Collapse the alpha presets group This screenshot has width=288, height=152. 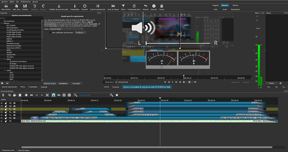[x=5, y=59]
